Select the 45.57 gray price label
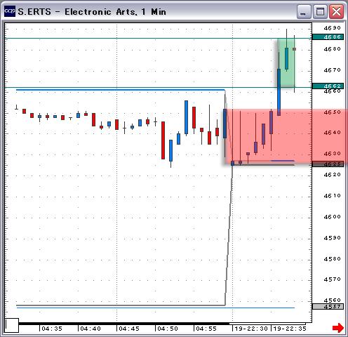 point(328,306)
